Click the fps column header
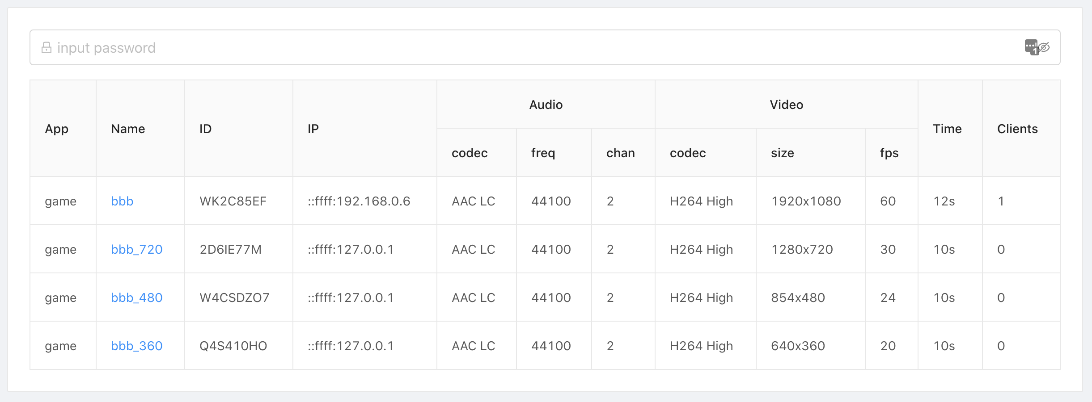 889,153
